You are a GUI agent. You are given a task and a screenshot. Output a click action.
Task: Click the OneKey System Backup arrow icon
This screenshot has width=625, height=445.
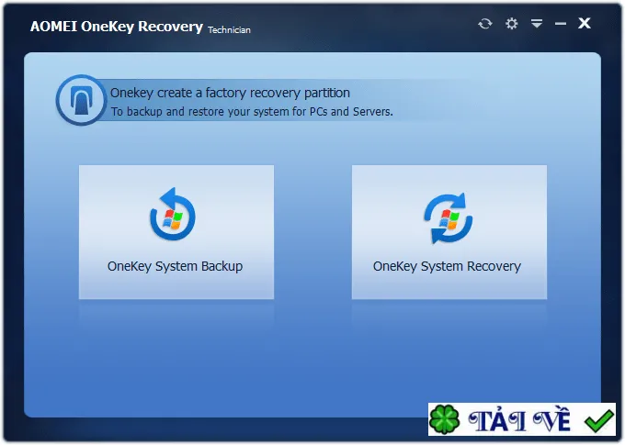(x=173, y=214)
